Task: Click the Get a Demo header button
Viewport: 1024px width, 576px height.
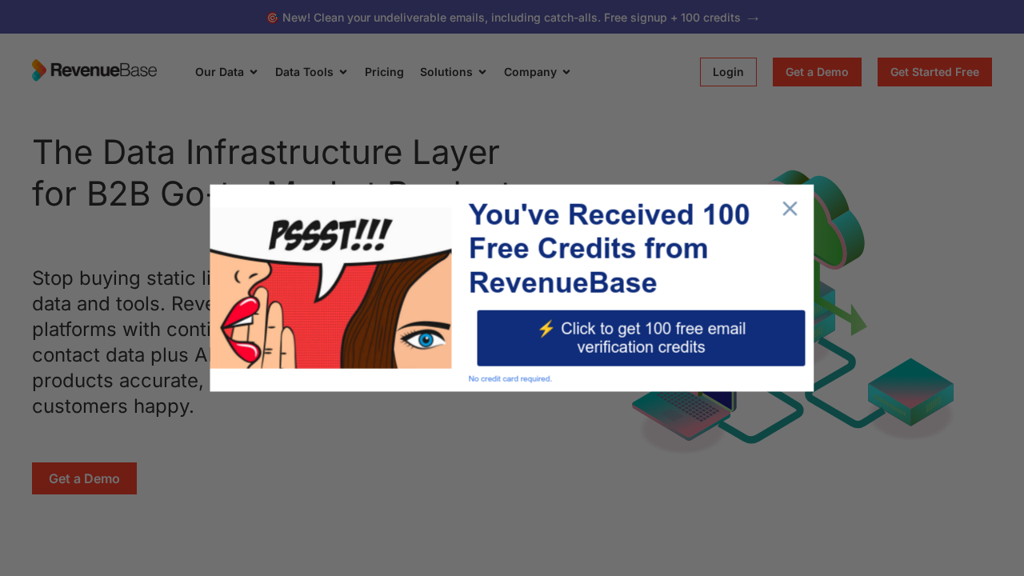Action: click(x=817, y=72)
